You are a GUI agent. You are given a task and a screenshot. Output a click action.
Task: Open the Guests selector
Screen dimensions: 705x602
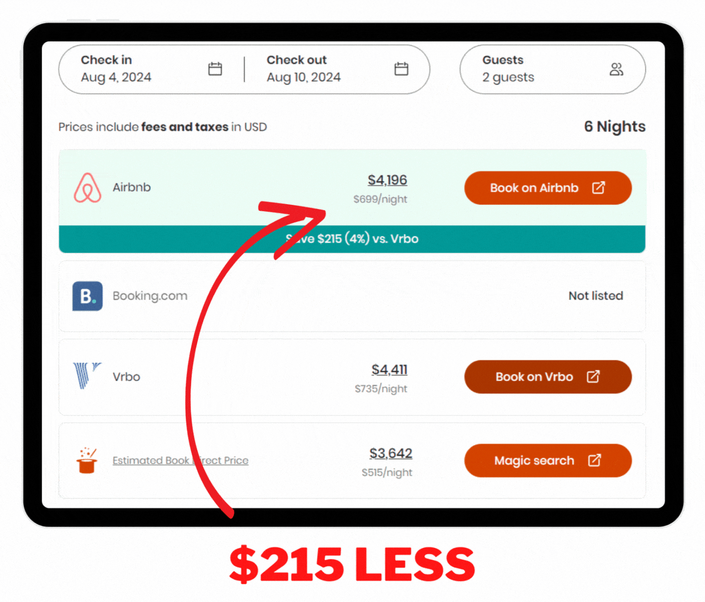539,69
